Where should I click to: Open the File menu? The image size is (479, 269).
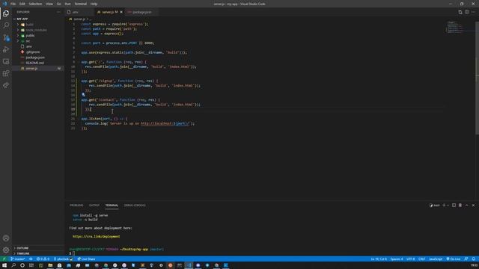click(13, 4)
